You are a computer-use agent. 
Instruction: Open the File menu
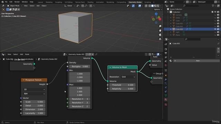pos(6,2)
